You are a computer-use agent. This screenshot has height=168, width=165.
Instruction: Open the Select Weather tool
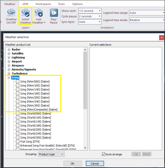coord(25,16)
